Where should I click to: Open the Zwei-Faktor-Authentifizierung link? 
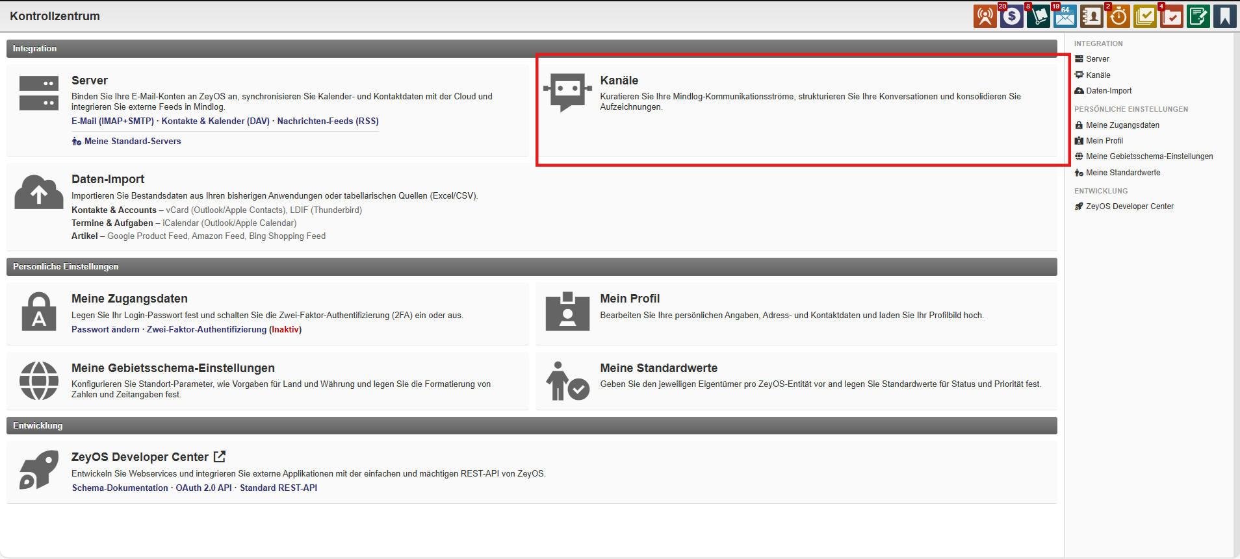coord(207,330)
